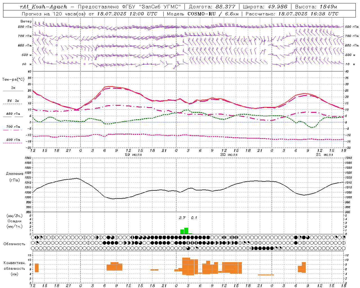
Task: Click the Ветер wind section label
Action: [x=26, y=21]
